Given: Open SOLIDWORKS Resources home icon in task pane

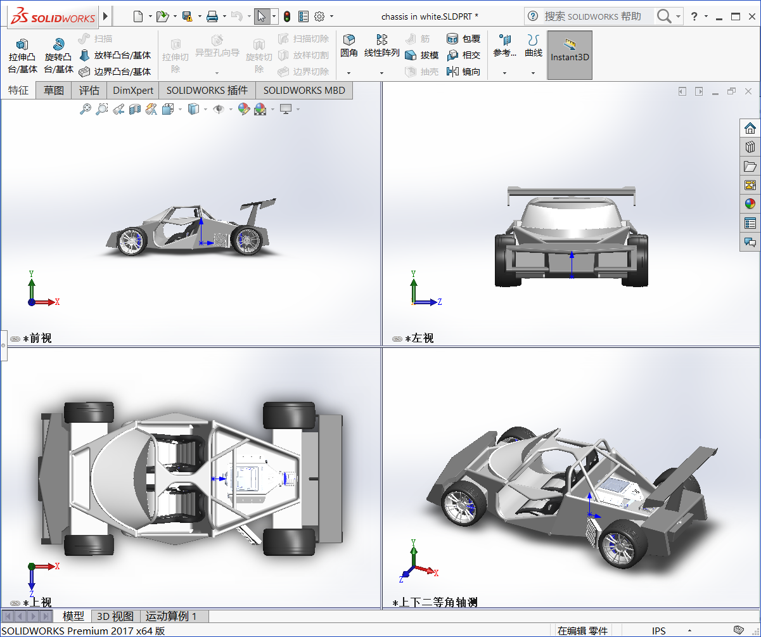Looking at the screenshot, I should click(x=750, y=128).
